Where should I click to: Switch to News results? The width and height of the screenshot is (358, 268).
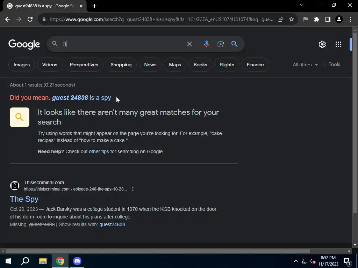[150, 65]
